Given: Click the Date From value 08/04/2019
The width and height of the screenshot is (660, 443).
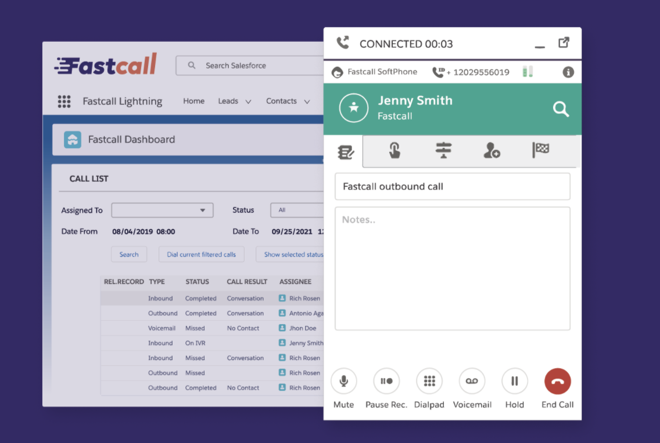Looking at the screenshot, I should click(x=144, y=231).
